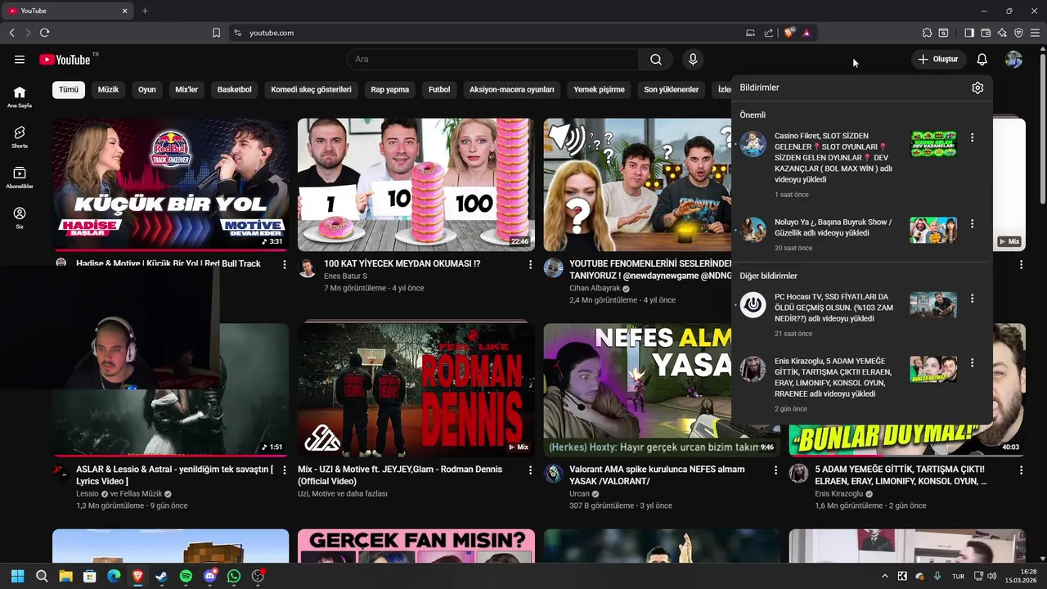This screenshot has width=1047, height=589.
Task: Open the Siz section in the sidebar
Action: coord(20,218)
